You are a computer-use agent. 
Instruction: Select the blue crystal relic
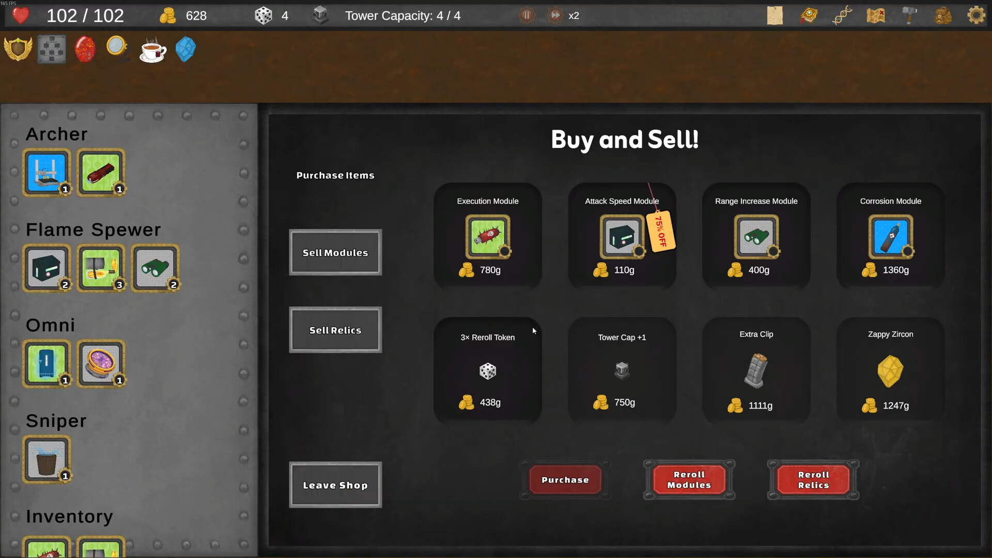(185, 50)
